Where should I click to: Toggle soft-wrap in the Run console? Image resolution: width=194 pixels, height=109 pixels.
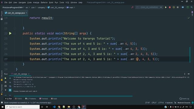[10, 86]
